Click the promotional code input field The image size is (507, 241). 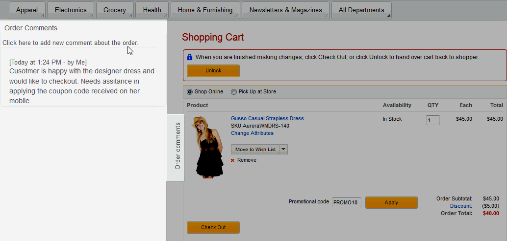coord(346,202)
